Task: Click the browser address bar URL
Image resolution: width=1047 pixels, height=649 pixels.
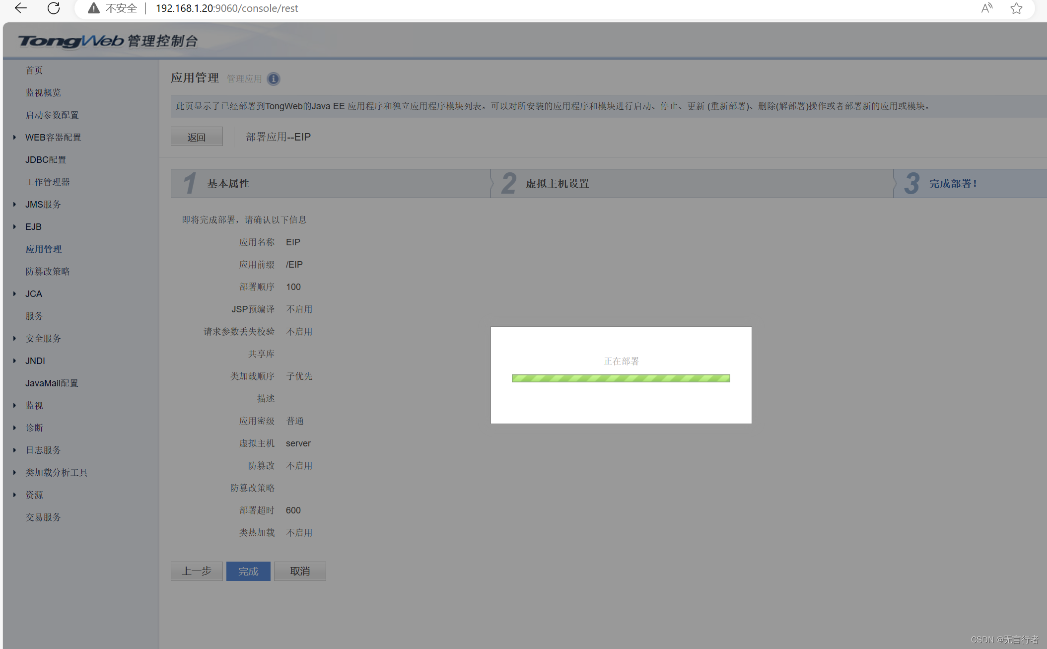Action: point(227,8)
